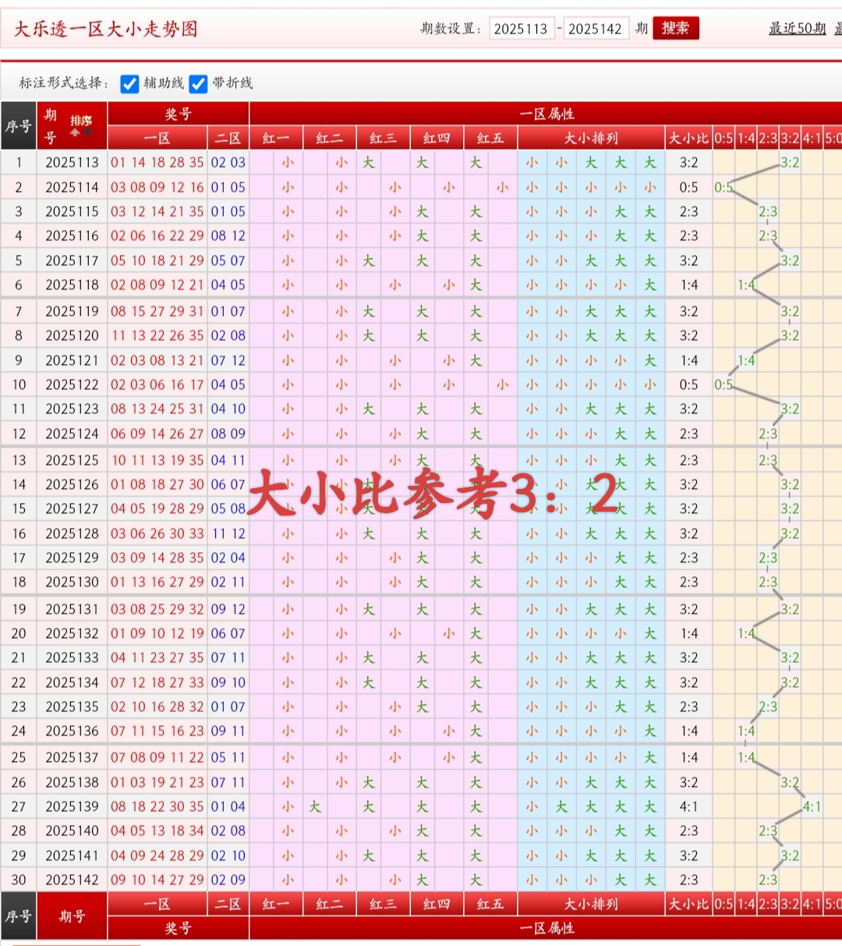
Task: Click the 奖号 header cell
Action: (177, 113)
